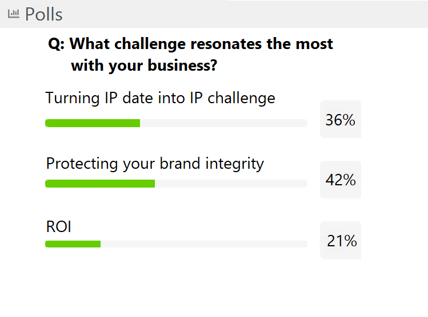Click the Polls bar chart icon
This screenshot has width=428, height=317.
13,14
